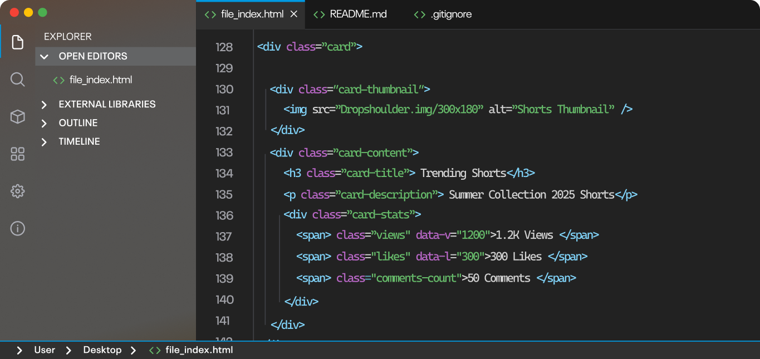This screenshot has width=760, height=359.
Task: Click line number 131 in gutter
Action: pos(223,110)
